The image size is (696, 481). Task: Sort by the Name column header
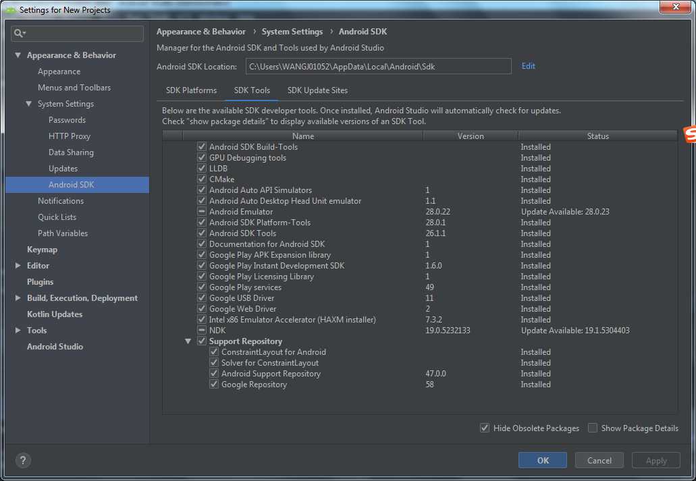point(302,136)
